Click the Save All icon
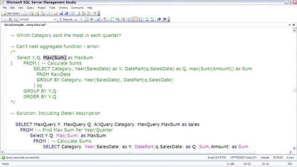This screenshot has height=167, width=297. [66, 13]
